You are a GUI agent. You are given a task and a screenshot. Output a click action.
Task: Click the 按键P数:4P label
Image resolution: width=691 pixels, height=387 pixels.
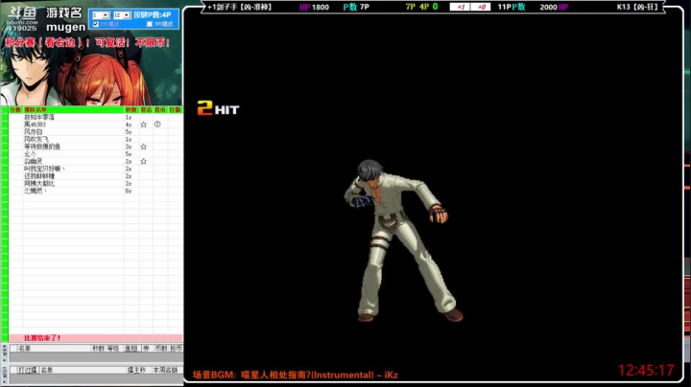(153, 15)
